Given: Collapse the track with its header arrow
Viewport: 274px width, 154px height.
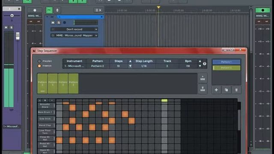Looking at the screenshot, I should click(47, 17).
